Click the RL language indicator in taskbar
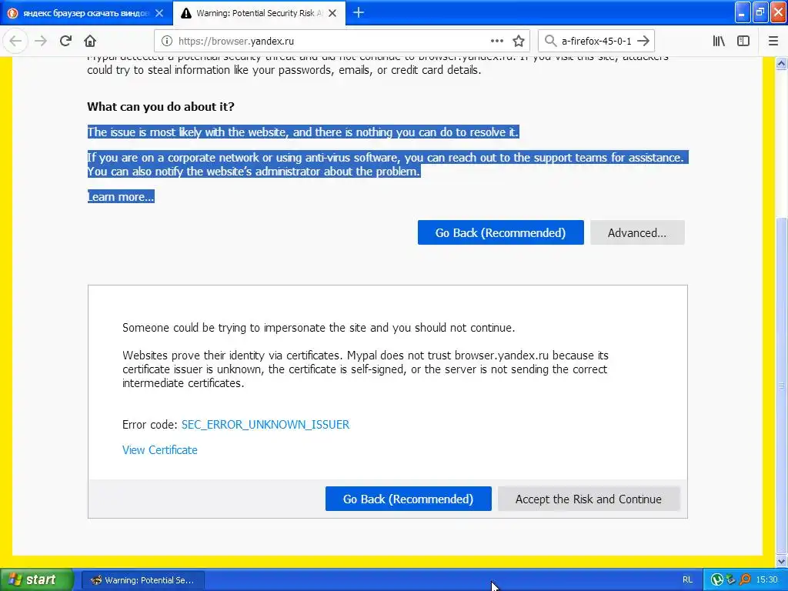 coord(687,580)
